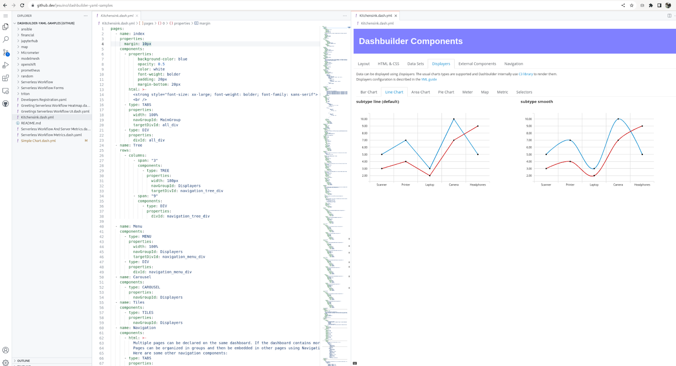Viewport: 676px width, 366px height.
Task: Switch to the Navigation tab
Action: coord(513,64)
